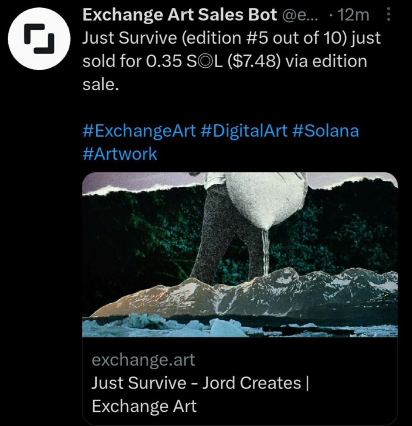
Task: Click the blue ice floes in artwork
Action: click(x=240, y=326)
